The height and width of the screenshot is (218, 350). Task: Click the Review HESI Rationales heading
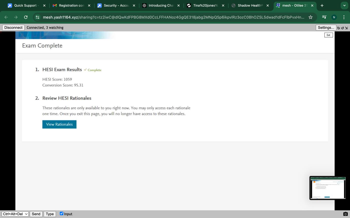click(x=67, y=98)
